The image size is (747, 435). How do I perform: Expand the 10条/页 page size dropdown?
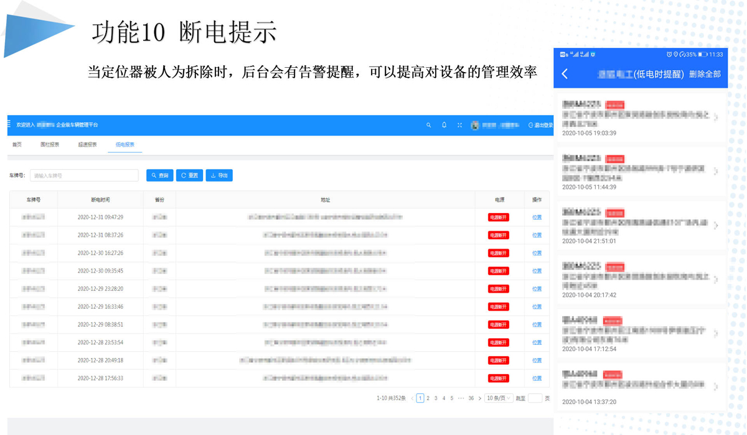pyautogui.click(x=499, y=398)
